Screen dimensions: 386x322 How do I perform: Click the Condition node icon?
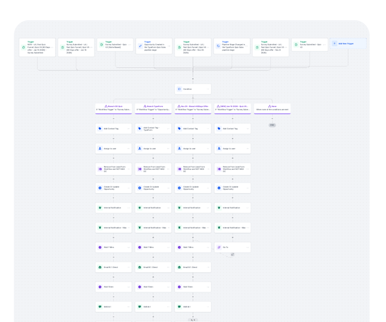tap(179, 89)
